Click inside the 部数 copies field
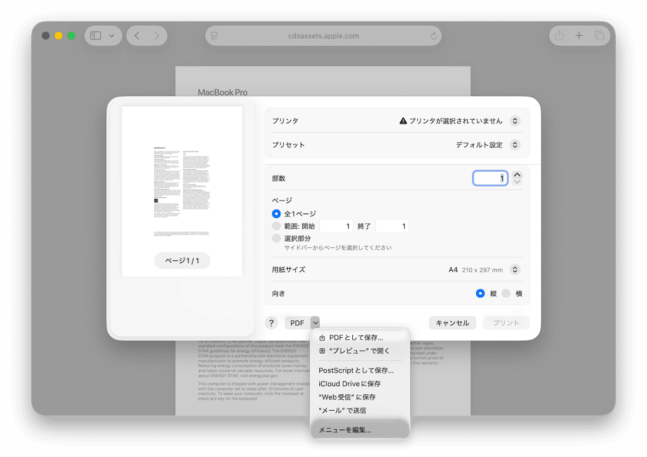647x457 pixels. (x=490, y=178)
